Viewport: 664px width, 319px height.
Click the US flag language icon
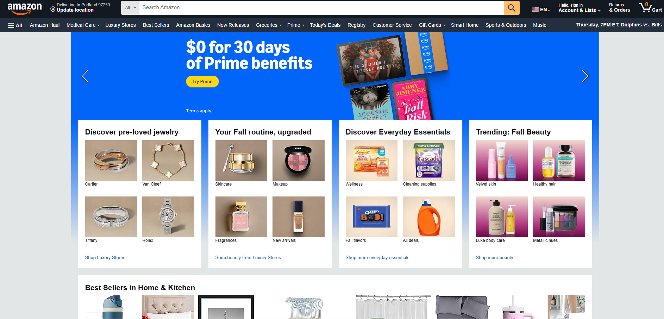point(535,10)
